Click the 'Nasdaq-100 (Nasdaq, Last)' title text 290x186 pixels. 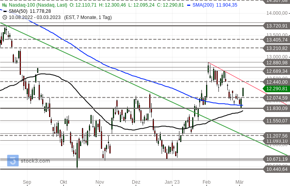pyautogui.click(x=38, y=5)
